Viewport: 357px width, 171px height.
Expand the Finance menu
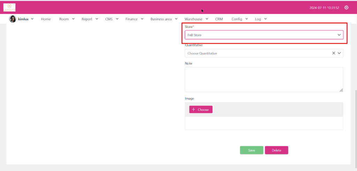[134, 19]
